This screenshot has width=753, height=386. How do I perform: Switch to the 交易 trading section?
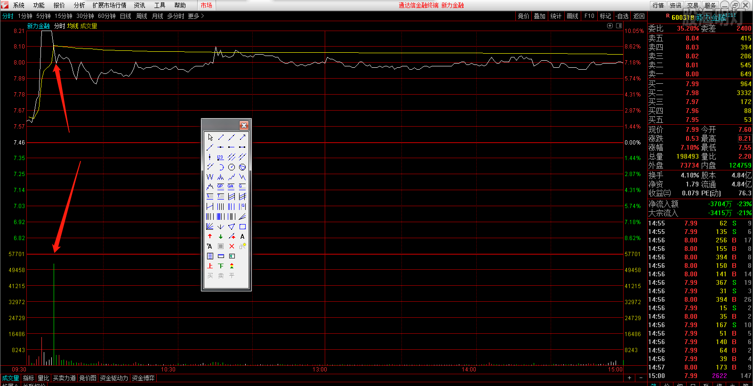(x=693, y=5)
